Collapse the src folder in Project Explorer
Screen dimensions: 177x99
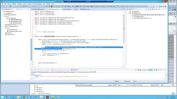tap(4, 16)
